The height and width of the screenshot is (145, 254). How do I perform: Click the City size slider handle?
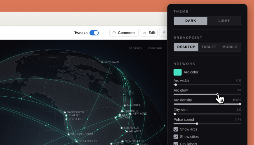[x=175, y=114]
